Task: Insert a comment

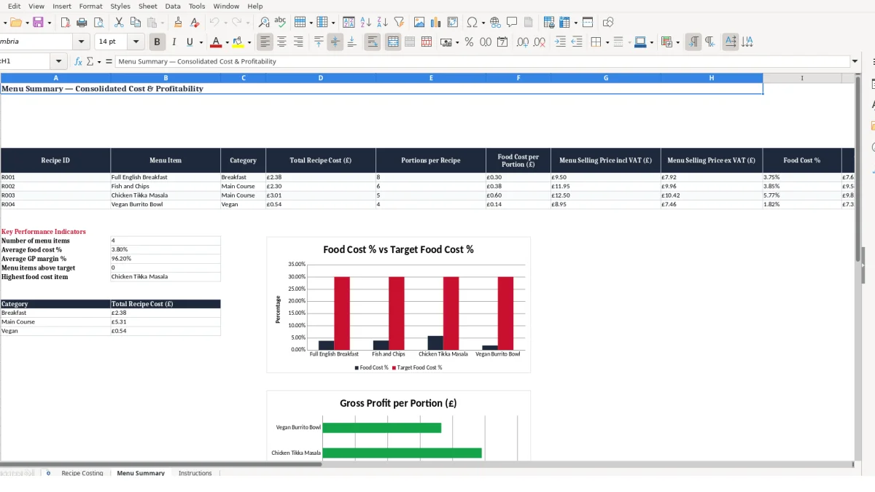Action: [x=512, y=23]
